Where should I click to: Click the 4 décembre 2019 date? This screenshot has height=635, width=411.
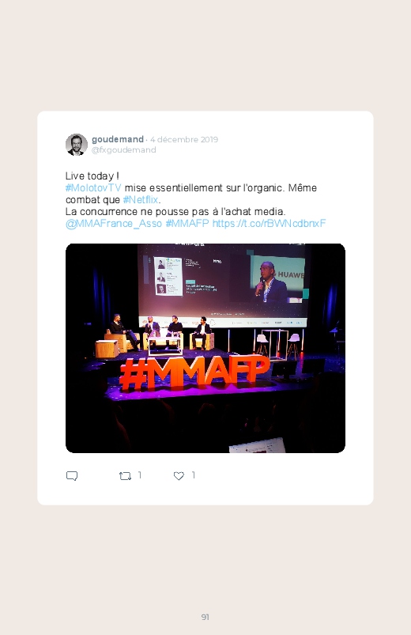pyautogui.click(x=184, y=139)
